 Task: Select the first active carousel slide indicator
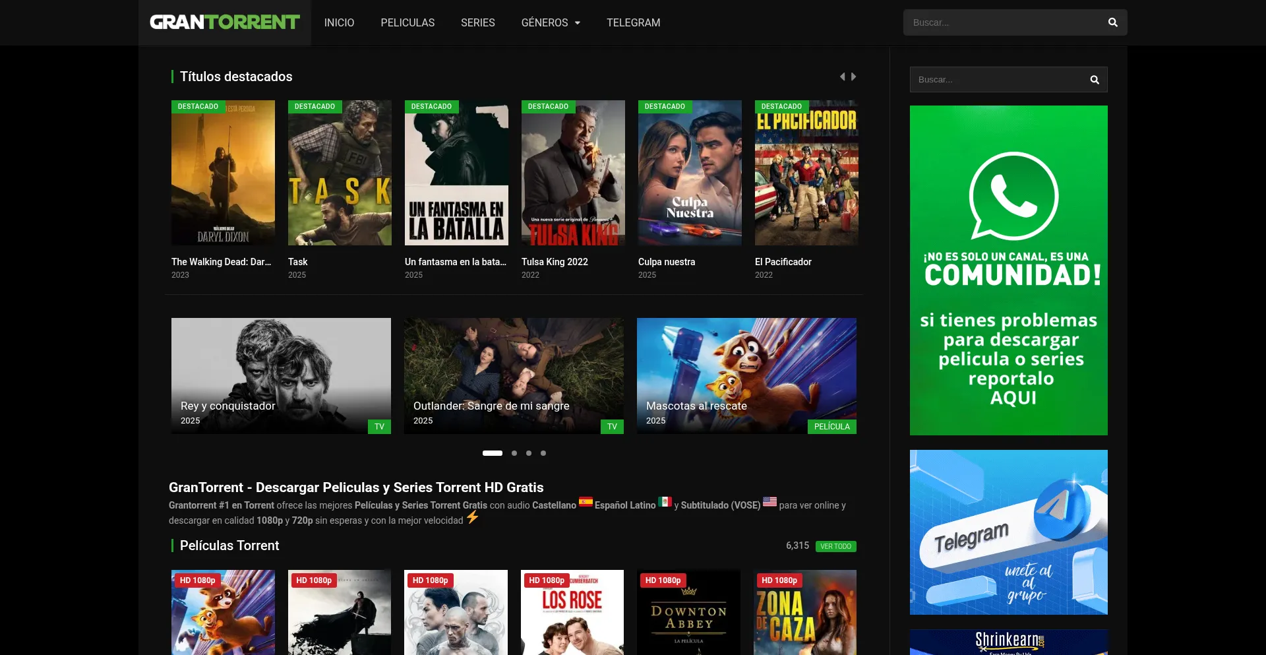[x=493, y=453]
